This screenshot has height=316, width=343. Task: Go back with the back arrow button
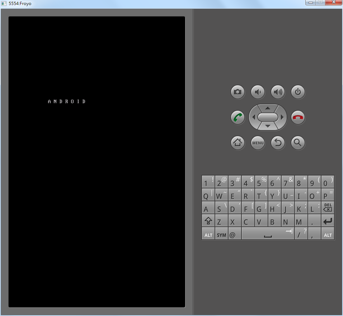tap(278, 143)
